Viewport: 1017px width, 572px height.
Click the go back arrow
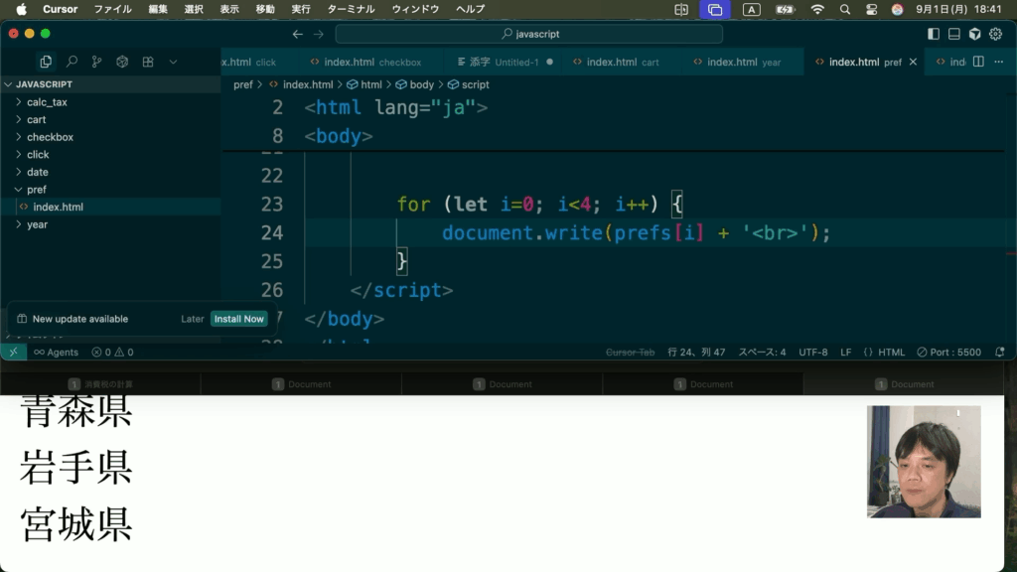[297, 34]
